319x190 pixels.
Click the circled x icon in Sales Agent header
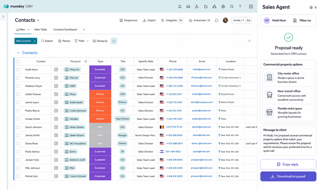[311, 7]
